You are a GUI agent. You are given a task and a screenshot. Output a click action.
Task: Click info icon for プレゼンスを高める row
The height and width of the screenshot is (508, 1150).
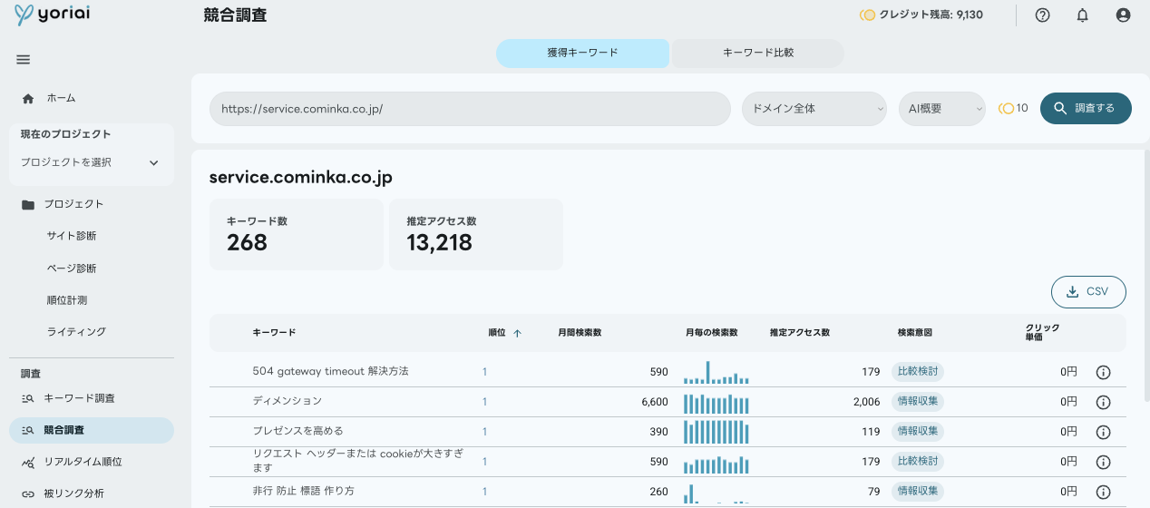point(1104,432)
